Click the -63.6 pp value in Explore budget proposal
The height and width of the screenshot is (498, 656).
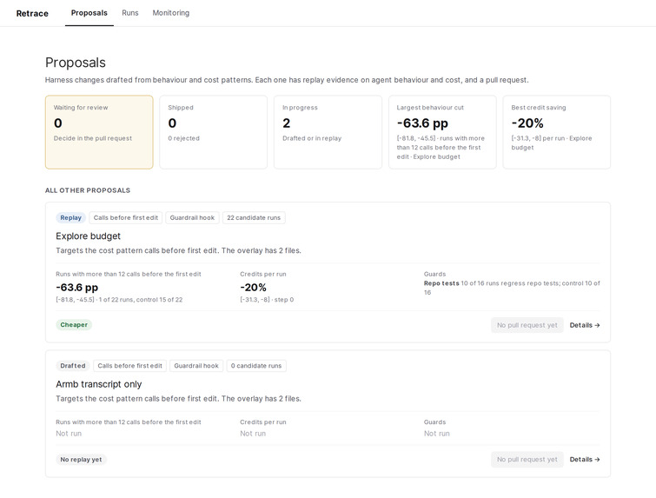pos(77,288)
